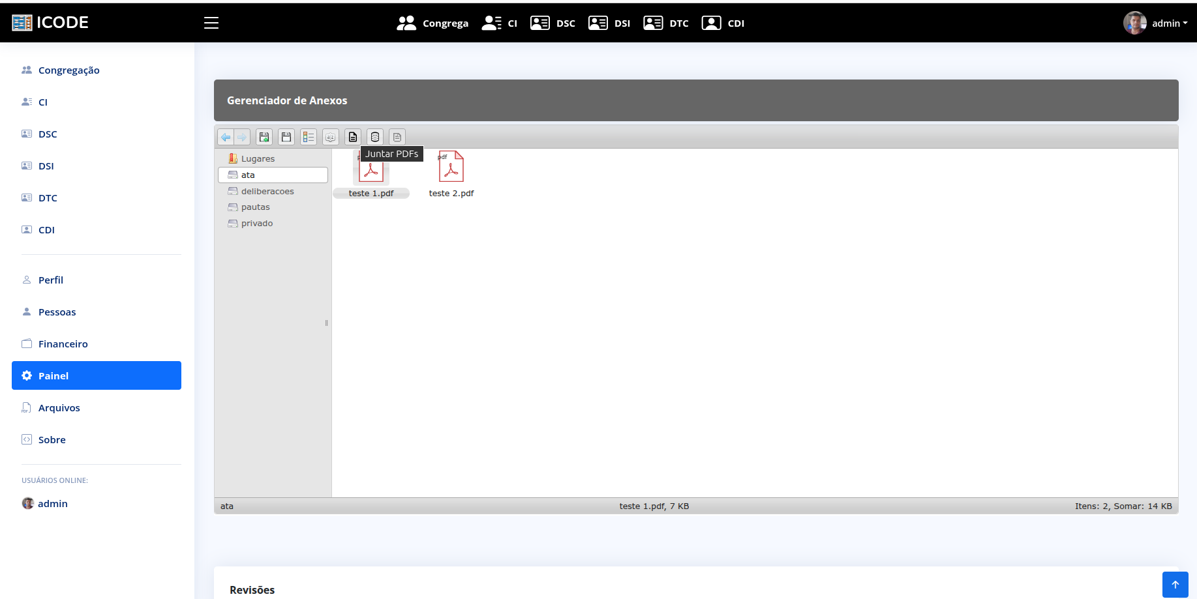Open the pautas folder in tree
Screen dimensions: 1197x599
[x=255, y=207]
